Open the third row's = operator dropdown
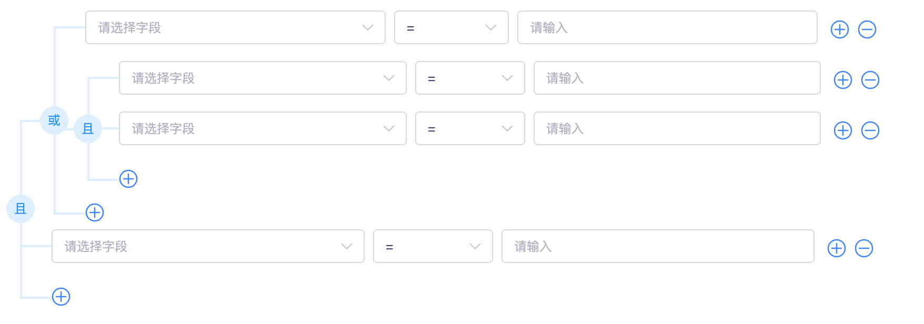 coord(470,128)
